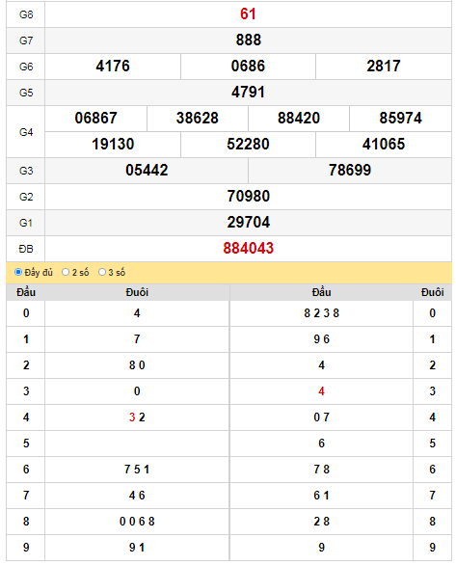Click the right 'Đầu' column header

pos(322,292)
